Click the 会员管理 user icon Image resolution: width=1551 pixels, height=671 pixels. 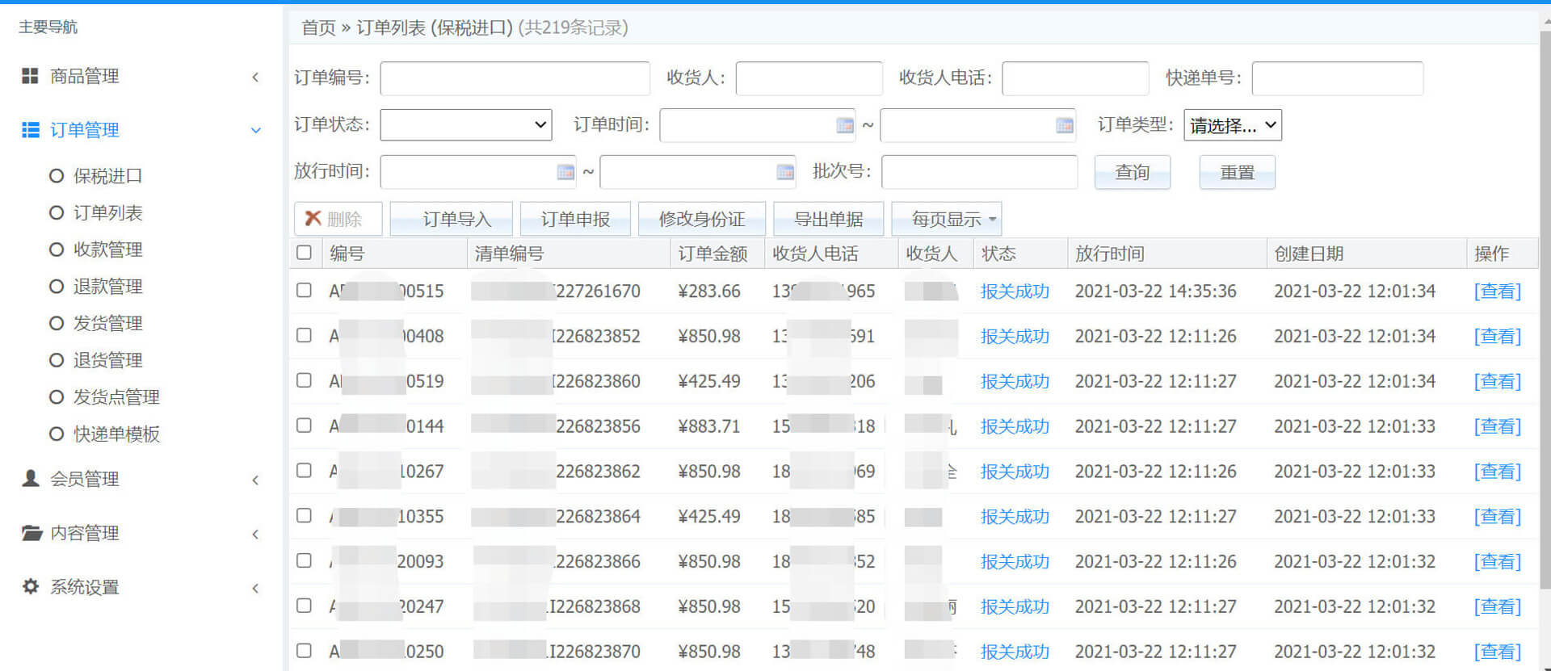pyautogui.click(x=30, y=479)
